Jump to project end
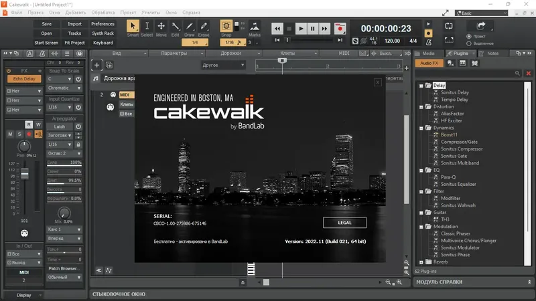 point(340,40)
